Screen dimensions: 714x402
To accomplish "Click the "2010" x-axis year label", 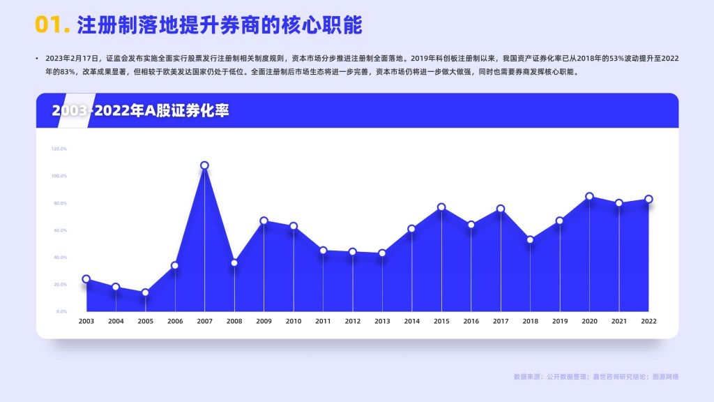I will pyautogui.click(x=294, y=321).
